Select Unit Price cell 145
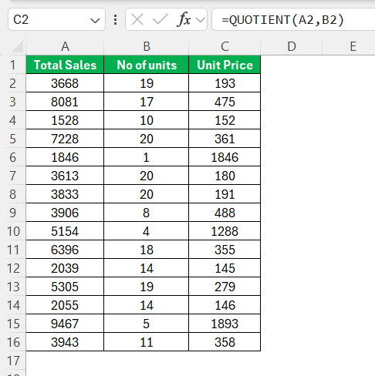Viewport: 375px width, 376px height. (225, 268)
